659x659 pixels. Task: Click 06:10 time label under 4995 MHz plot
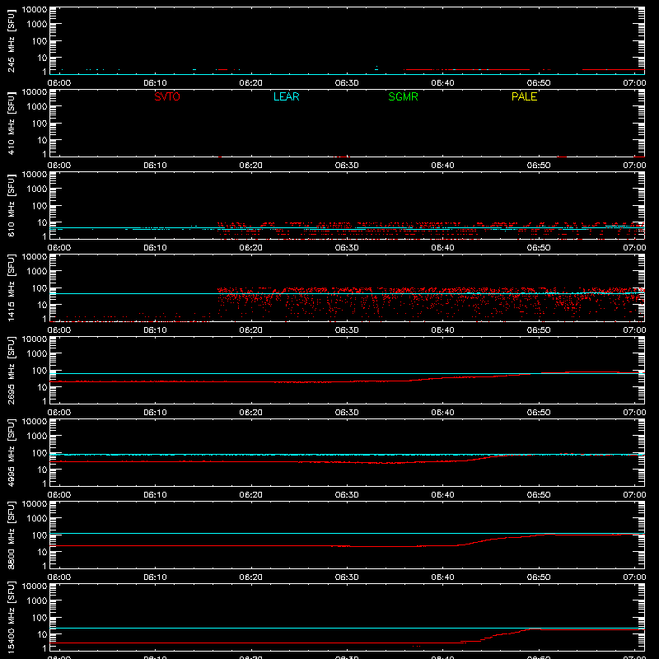[x=155, y=495]
